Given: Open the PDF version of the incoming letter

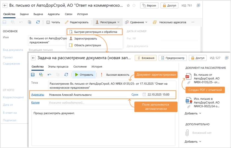Looking at the screenshot, I should 207,78.
